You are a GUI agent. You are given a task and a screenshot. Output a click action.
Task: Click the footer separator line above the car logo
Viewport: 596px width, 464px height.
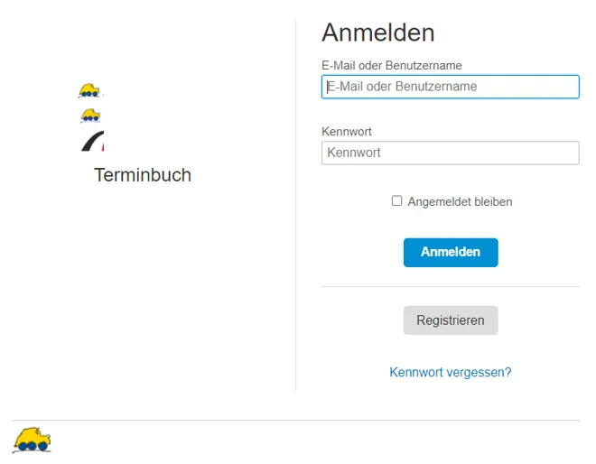296,420
